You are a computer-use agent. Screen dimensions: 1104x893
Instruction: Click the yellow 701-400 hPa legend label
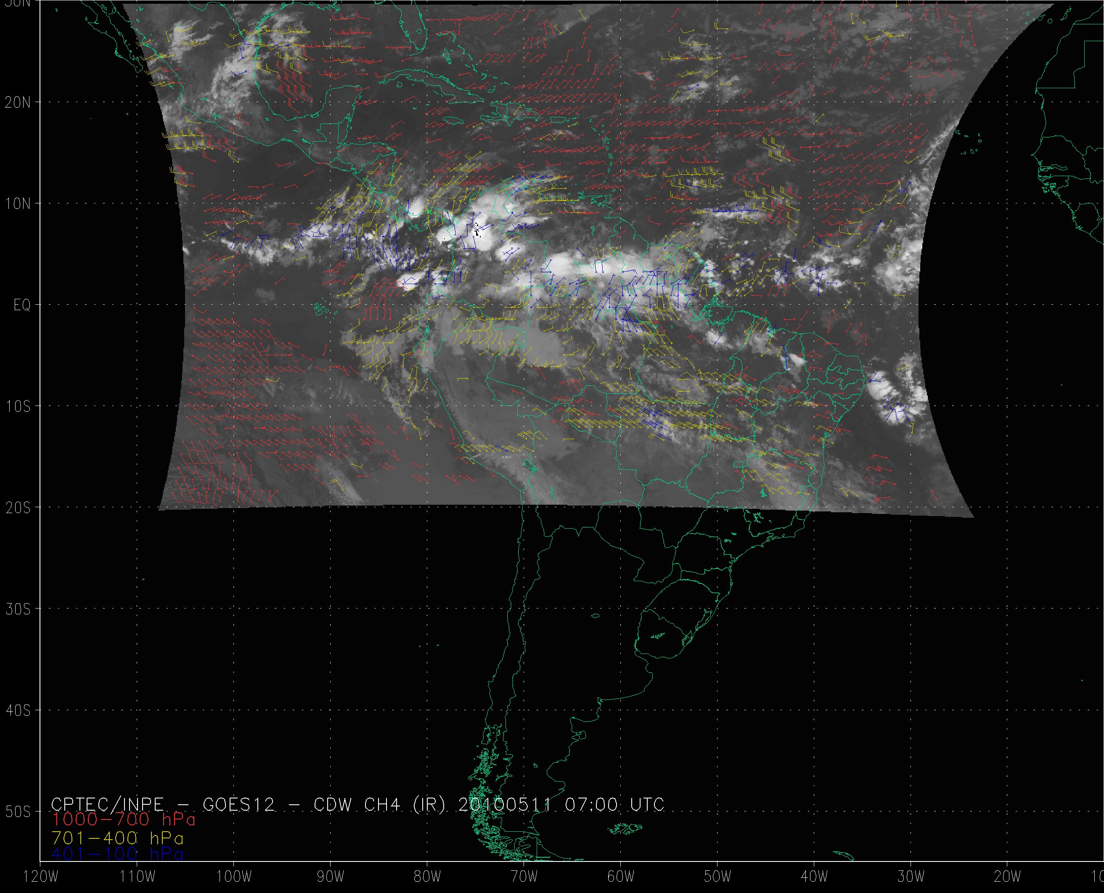click(x=117, y=838)
